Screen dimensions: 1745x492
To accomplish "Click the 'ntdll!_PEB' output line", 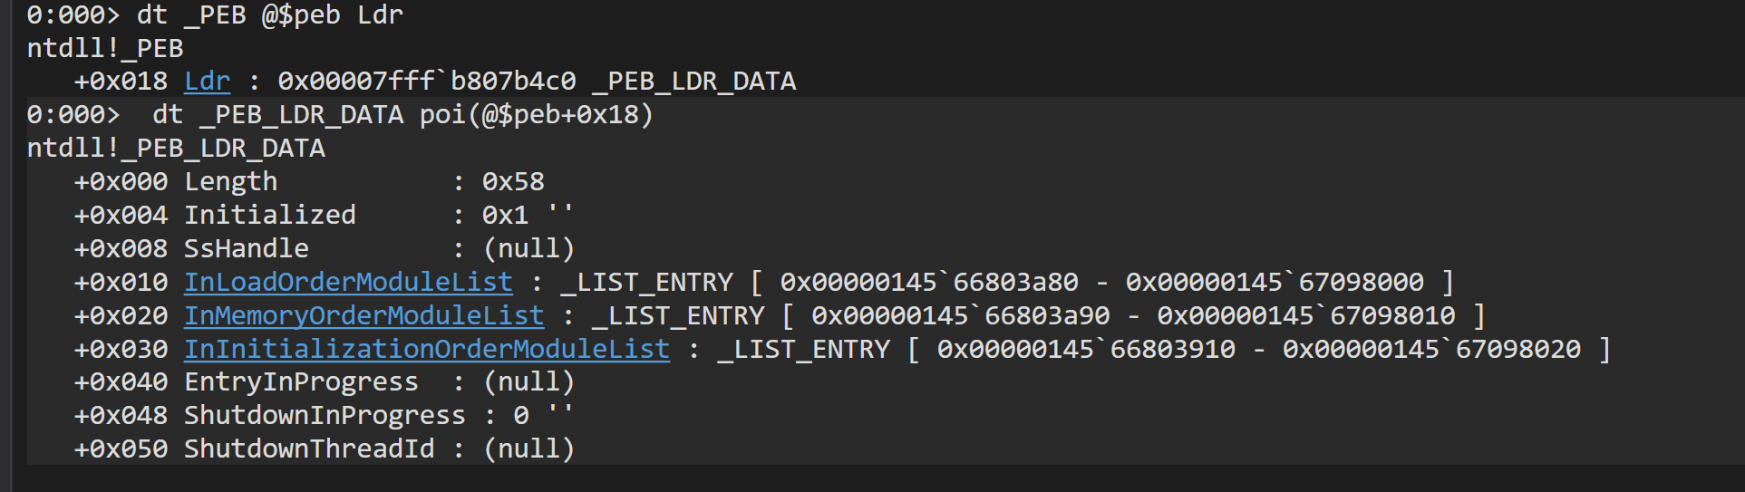I will pyautogui.click(x=105, y=48).
